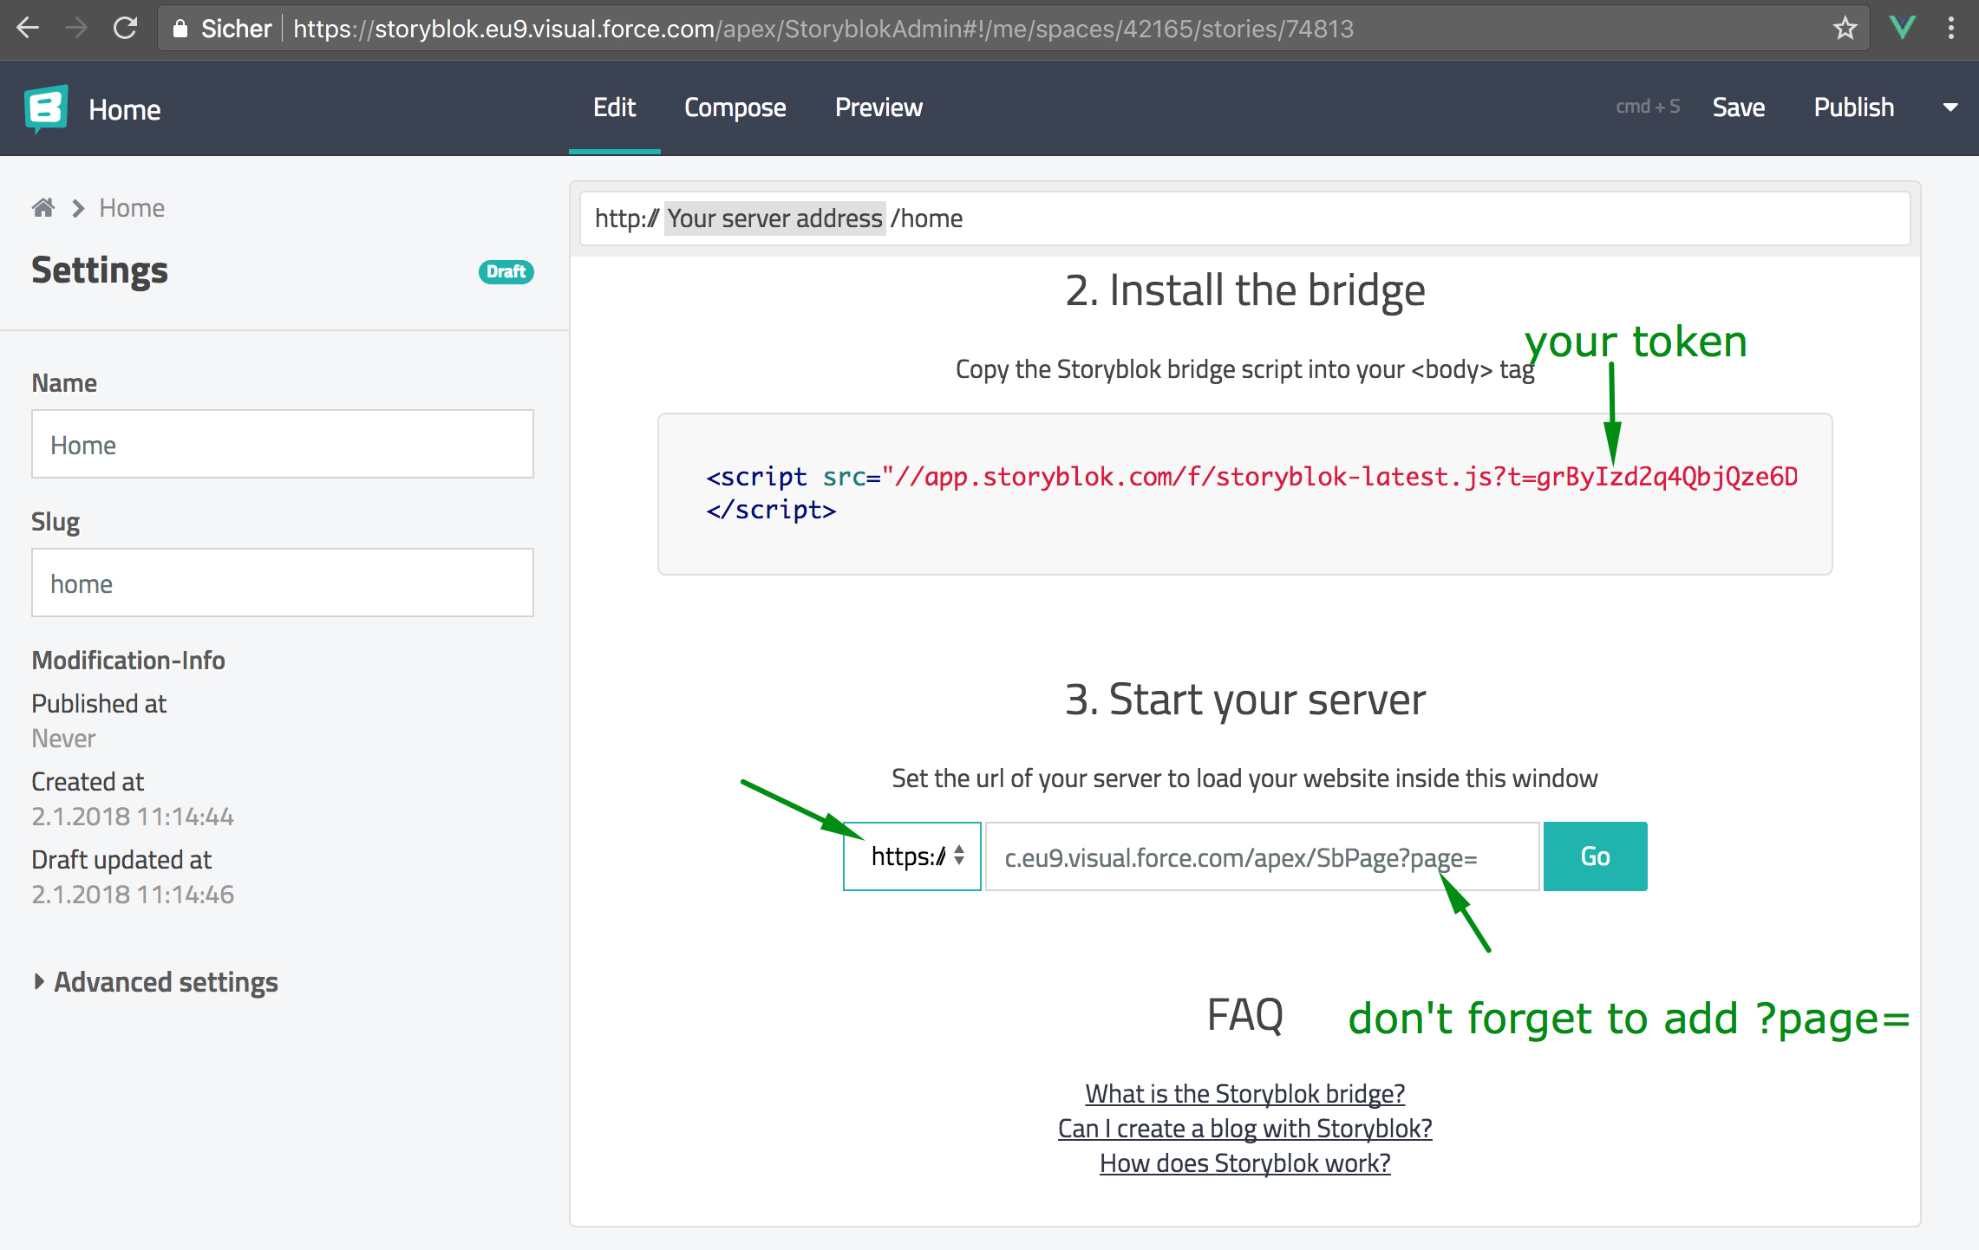
Task: Click the browser forward arrow
Action: tap(76, 29)
